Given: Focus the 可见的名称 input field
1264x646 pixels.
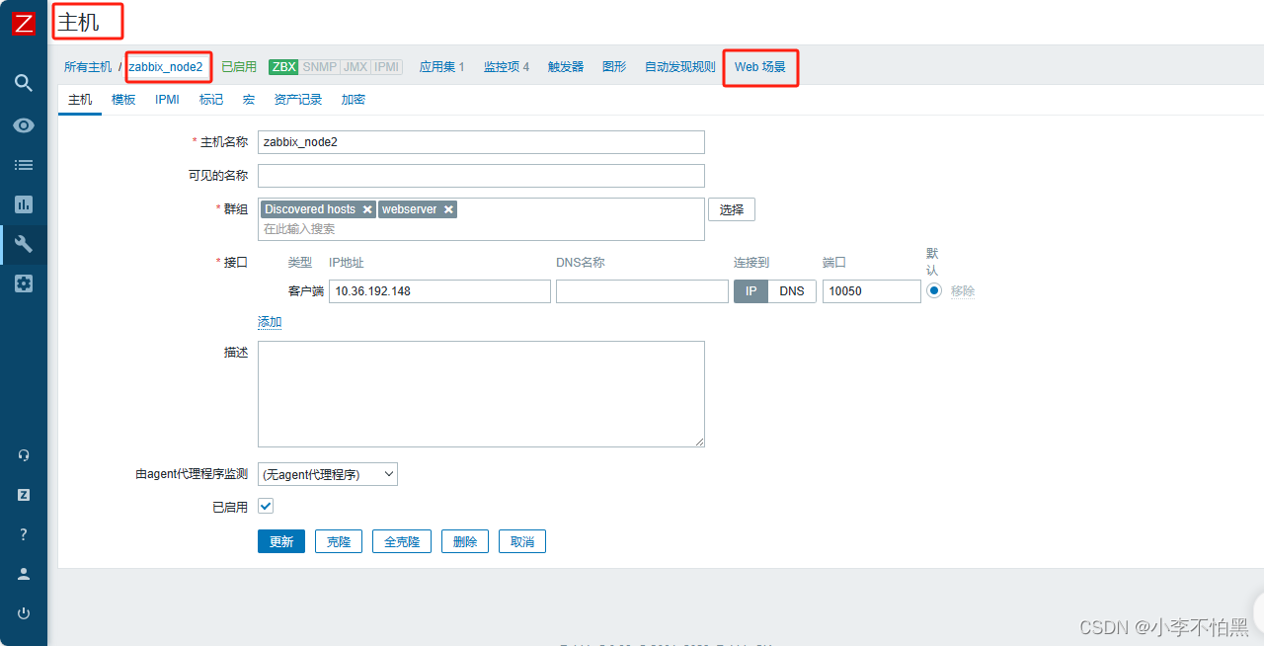Looking at the screenshot, I should [x=481, y=176].
